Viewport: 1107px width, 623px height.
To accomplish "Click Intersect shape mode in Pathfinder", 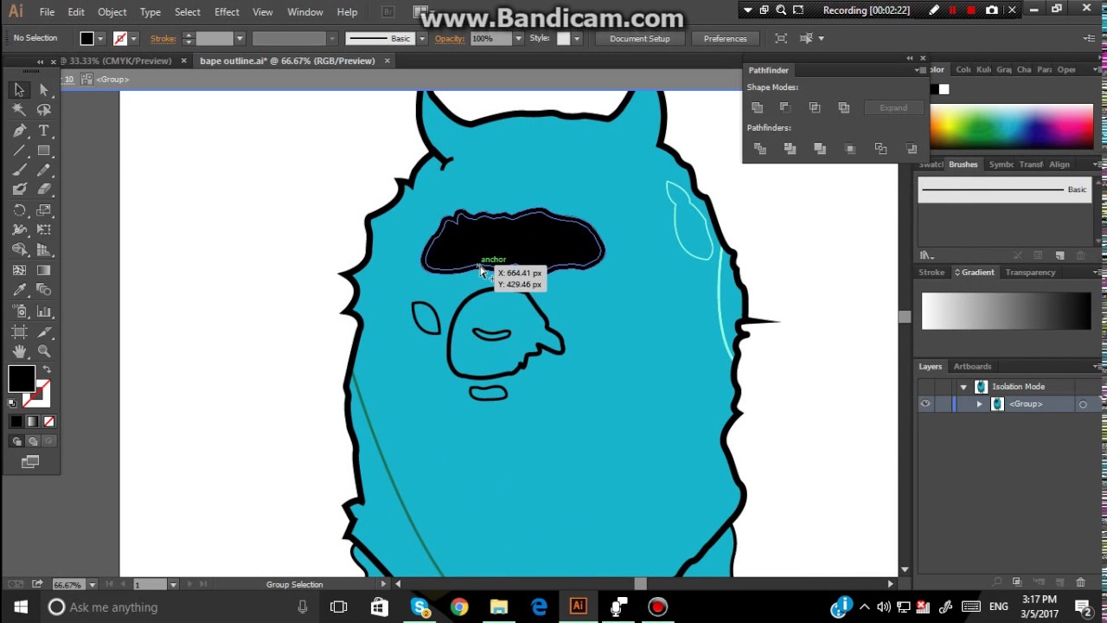I will click(815, 107).
